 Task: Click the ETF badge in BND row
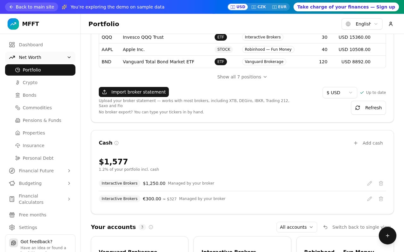(221, 62)
